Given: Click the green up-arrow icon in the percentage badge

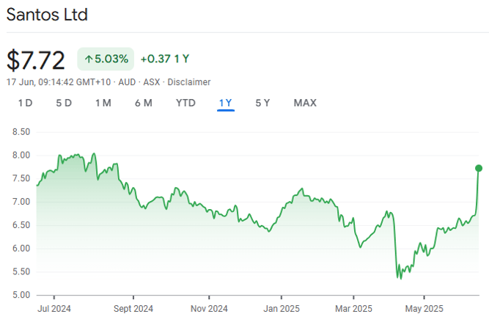Looking at the screenshot, I should click(x=89, y=59).
